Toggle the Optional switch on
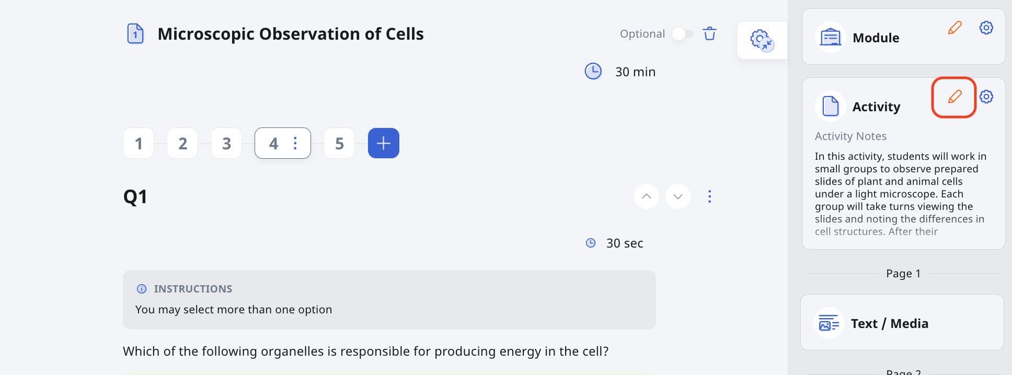The image size is (1012, 375). (682, 33)
